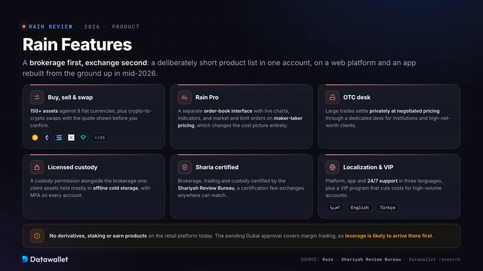The height and width of the screenshot is (271, 483).
Task: Click the shield icon beside Sharia certified
Action: coord(185,167)
